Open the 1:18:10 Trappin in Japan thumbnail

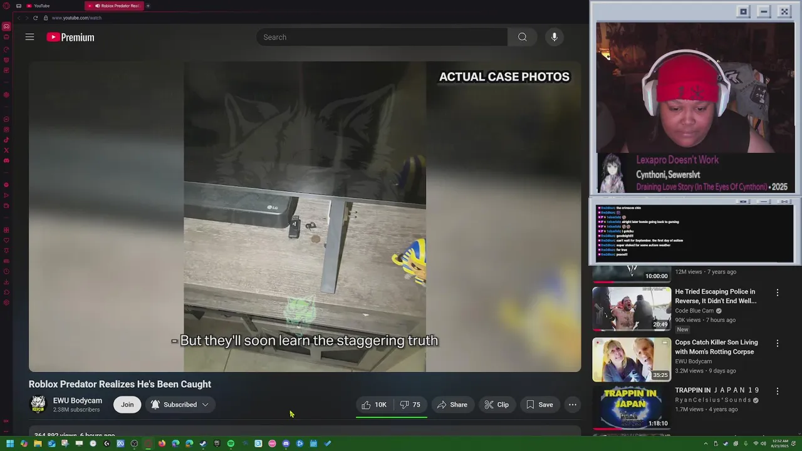pyautogui.click(x=632, y=408)
